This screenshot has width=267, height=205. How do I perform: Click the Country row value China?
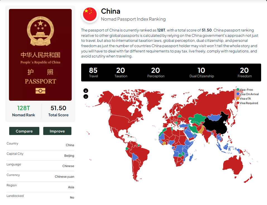pos(70,145)
